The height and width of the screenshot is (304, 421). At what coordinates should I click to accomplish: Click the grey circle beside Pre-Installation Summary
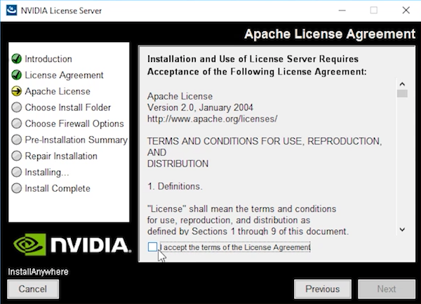pyautogui.click(x=17, y=140)
